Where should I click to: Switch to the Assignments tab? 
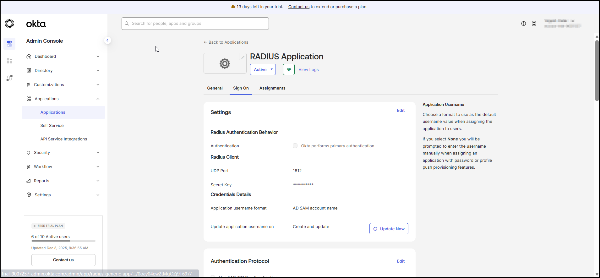click(x=272, y=88)
